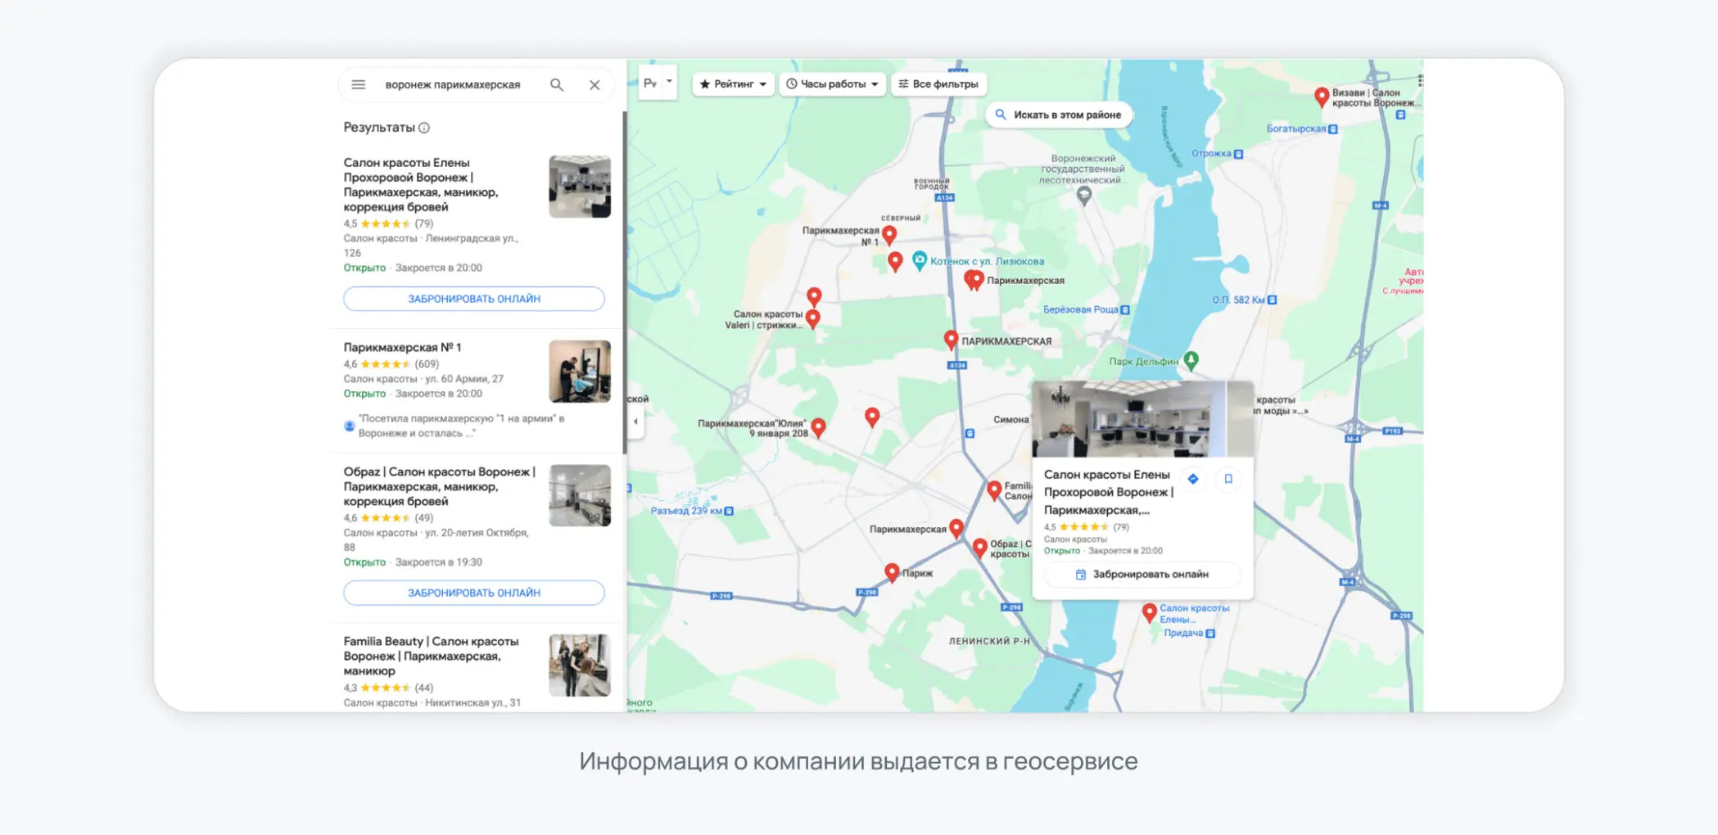The height and width of the screenshot is (835, 1718).
Task: Click first ЗАБРОНИРОВАТЬ ОНЛАЙН button for Елены Прохоровой
Action: [x=474, y=299]
